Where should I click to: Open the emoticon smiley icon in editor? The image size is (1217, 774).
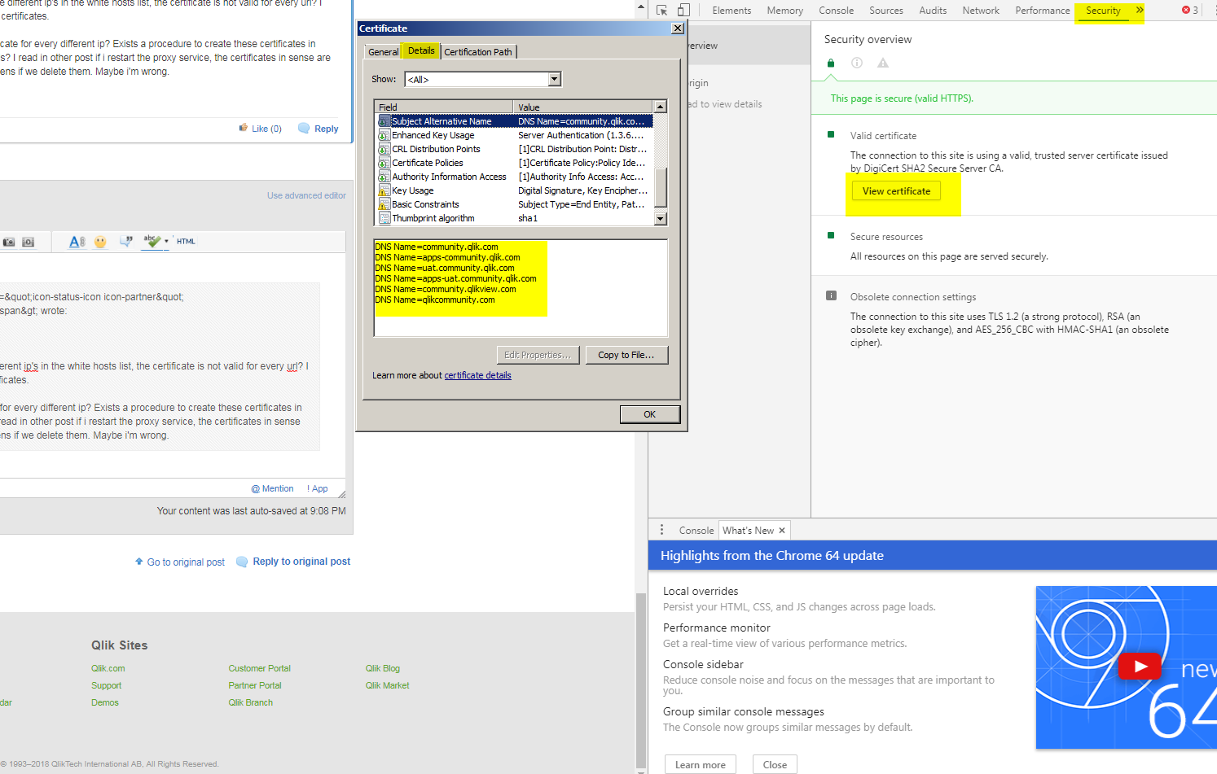coord(100,242)
